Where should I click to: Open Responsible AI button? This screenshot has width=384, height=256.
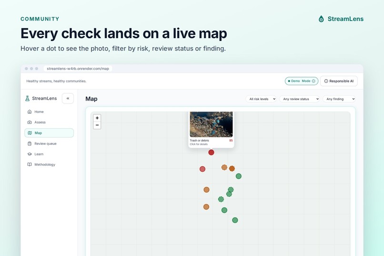point(339,81)
